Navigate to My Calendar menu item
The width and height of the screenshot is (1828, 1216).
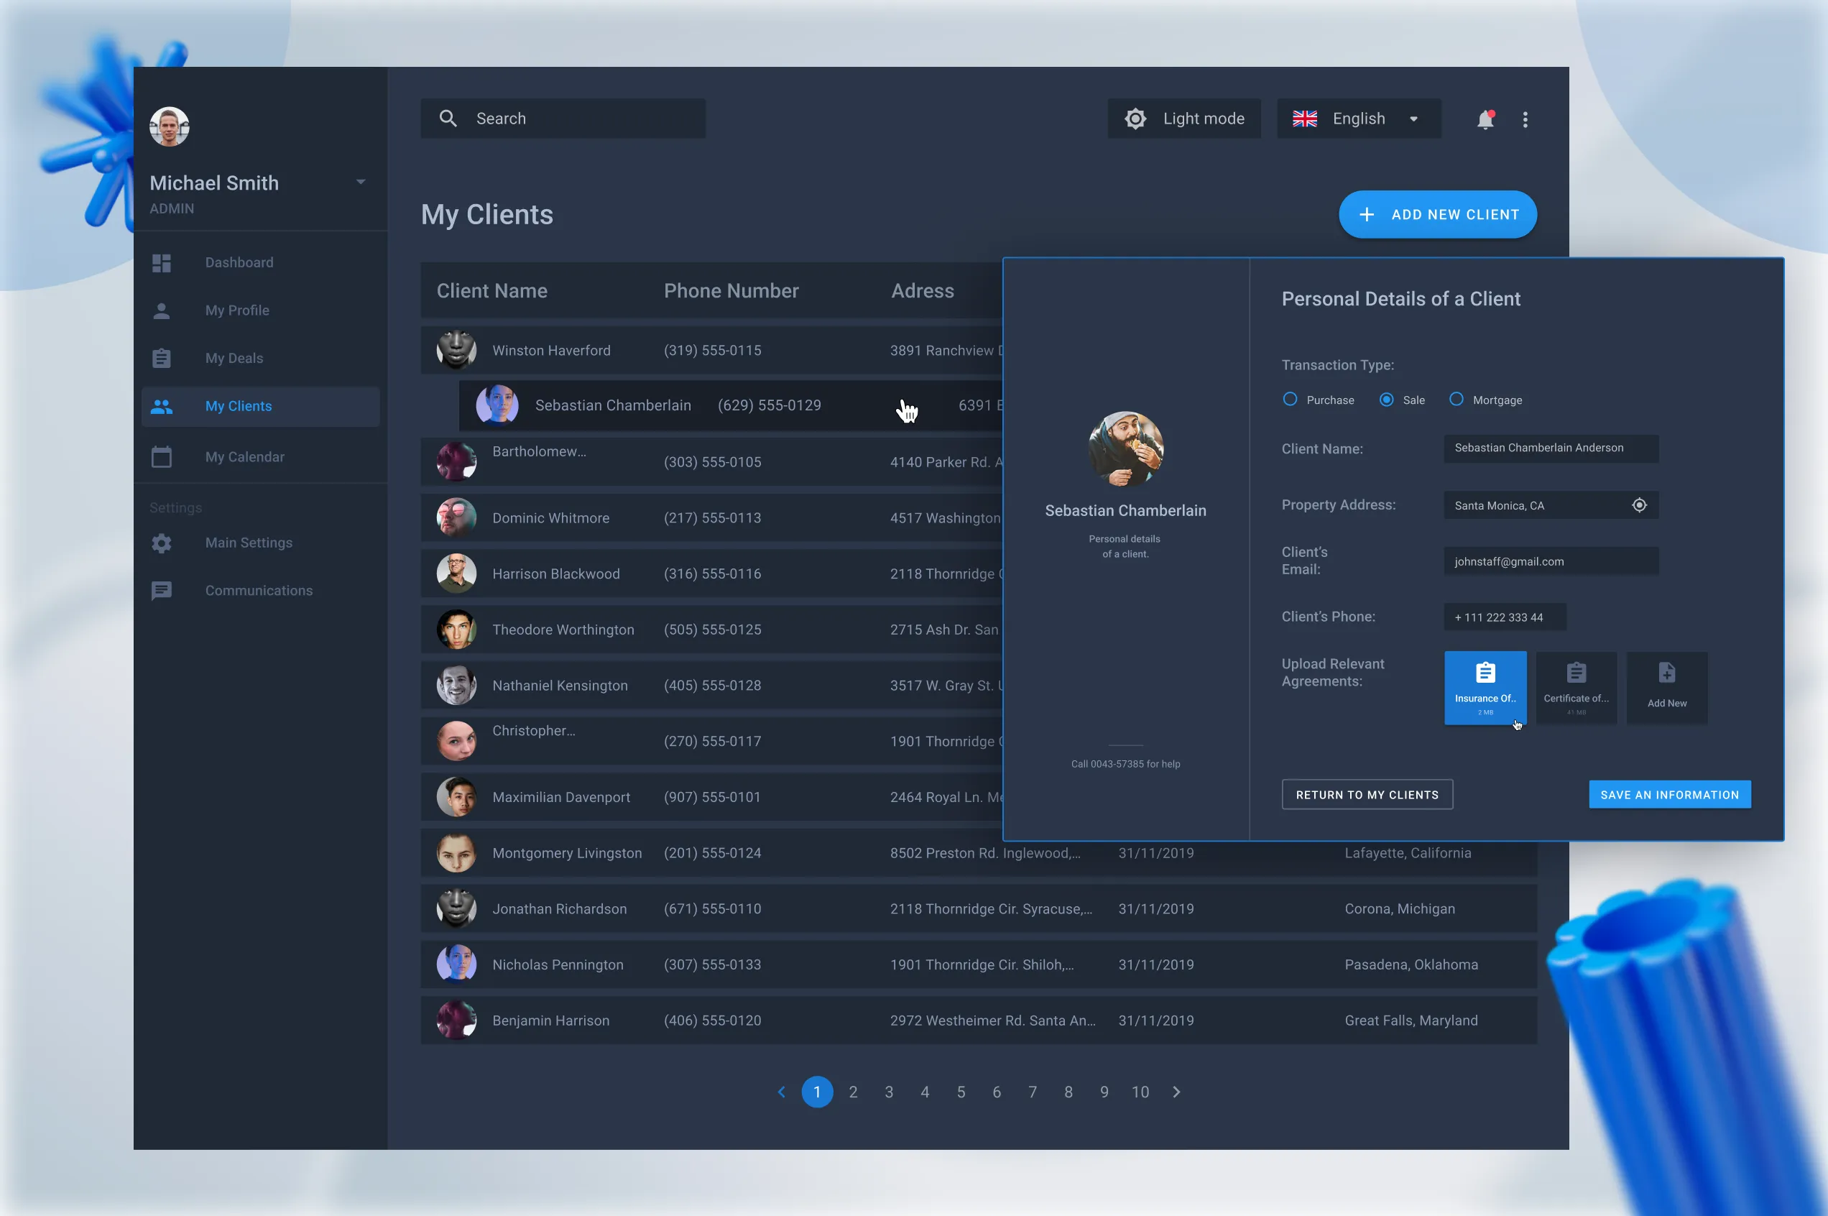click(244, 457)
